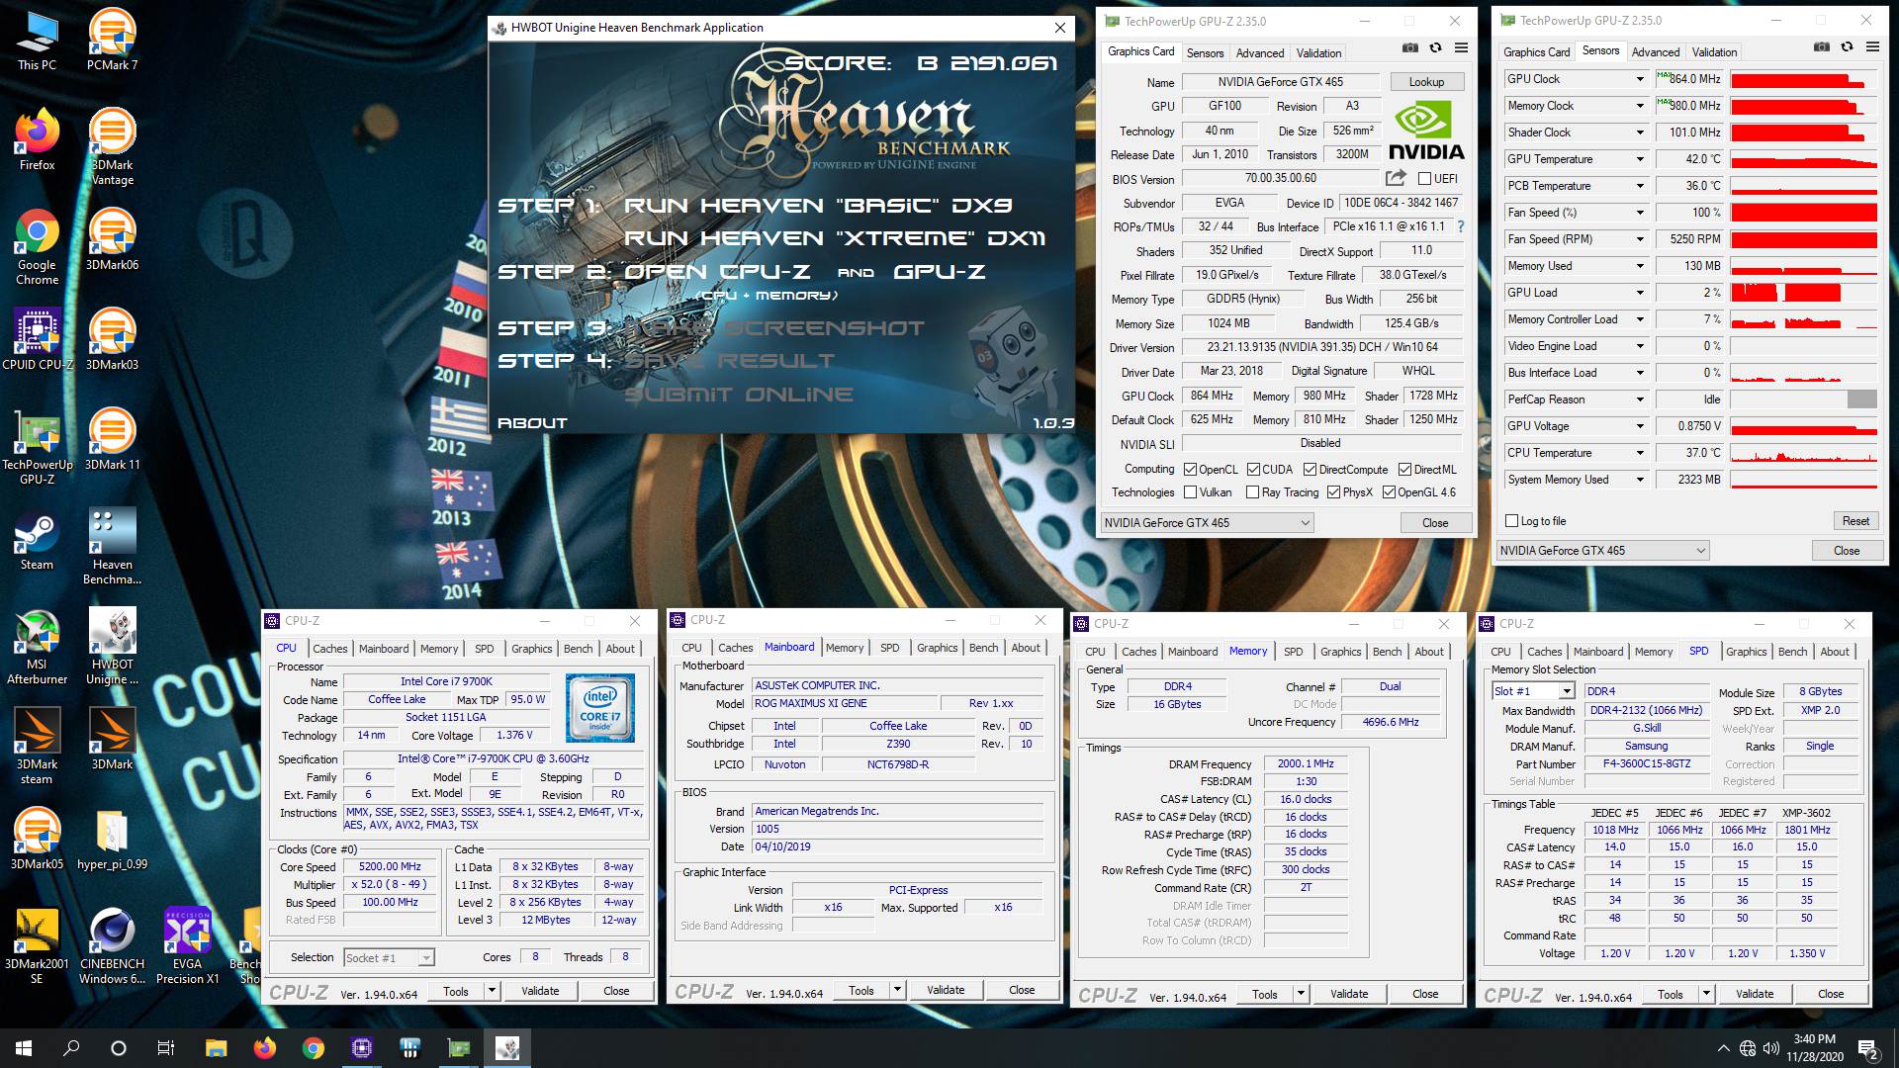The height and width of the screenshot is (1068, 1899).
Task: Open the Tools dropdown arrow in the CPU-Z CPU tab window
Action: coord(492,991)
